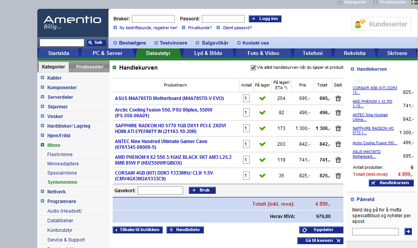The image size is (418, 248).
Task: Remove AMD PHENOM II X2 550 via trash icon
Action: (338, 160)
